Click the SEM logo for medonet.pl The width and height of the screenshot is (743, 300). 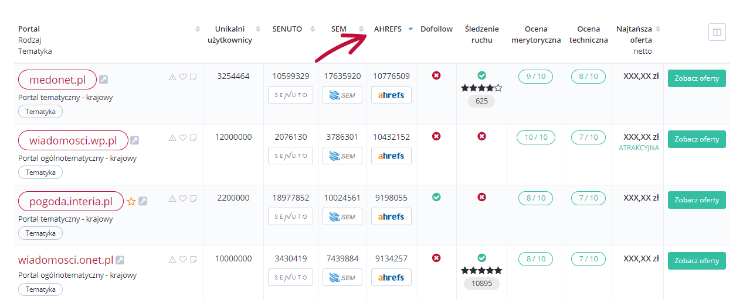point(342,95)
